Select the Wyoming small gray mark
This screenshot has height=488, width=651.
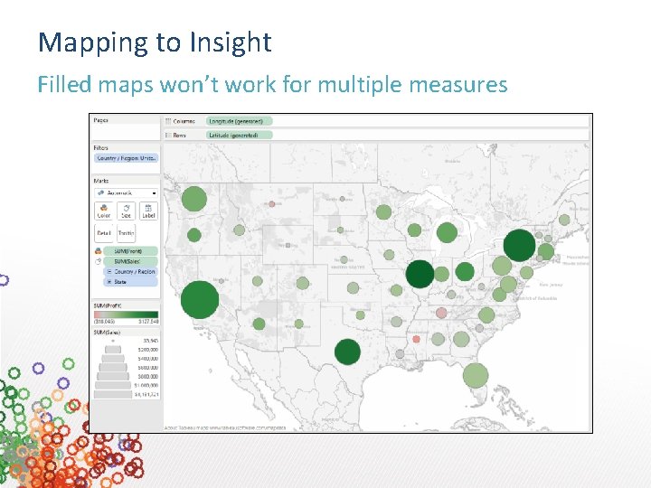pos(288,245)
